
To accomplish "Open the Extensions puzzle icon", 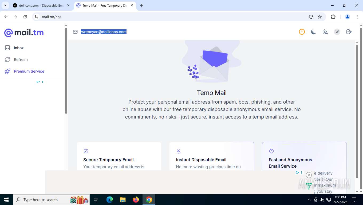I will tap(333, 17).
